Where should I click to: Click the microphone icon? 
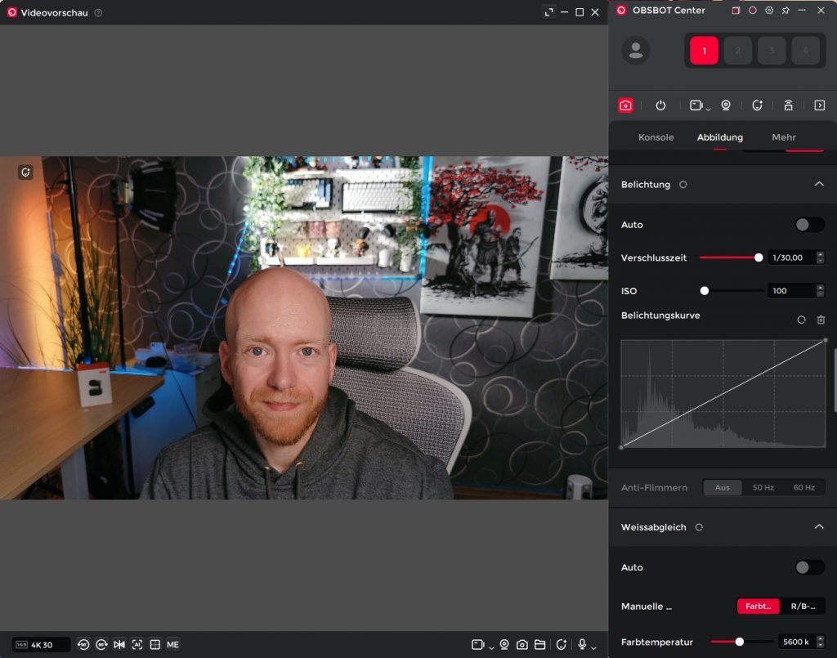(582, 644)
